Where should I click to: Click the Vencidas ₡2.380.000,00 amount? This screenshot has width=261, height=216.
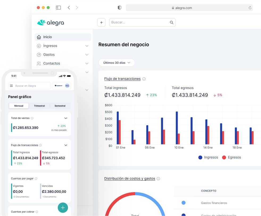(x=54, y=192)
